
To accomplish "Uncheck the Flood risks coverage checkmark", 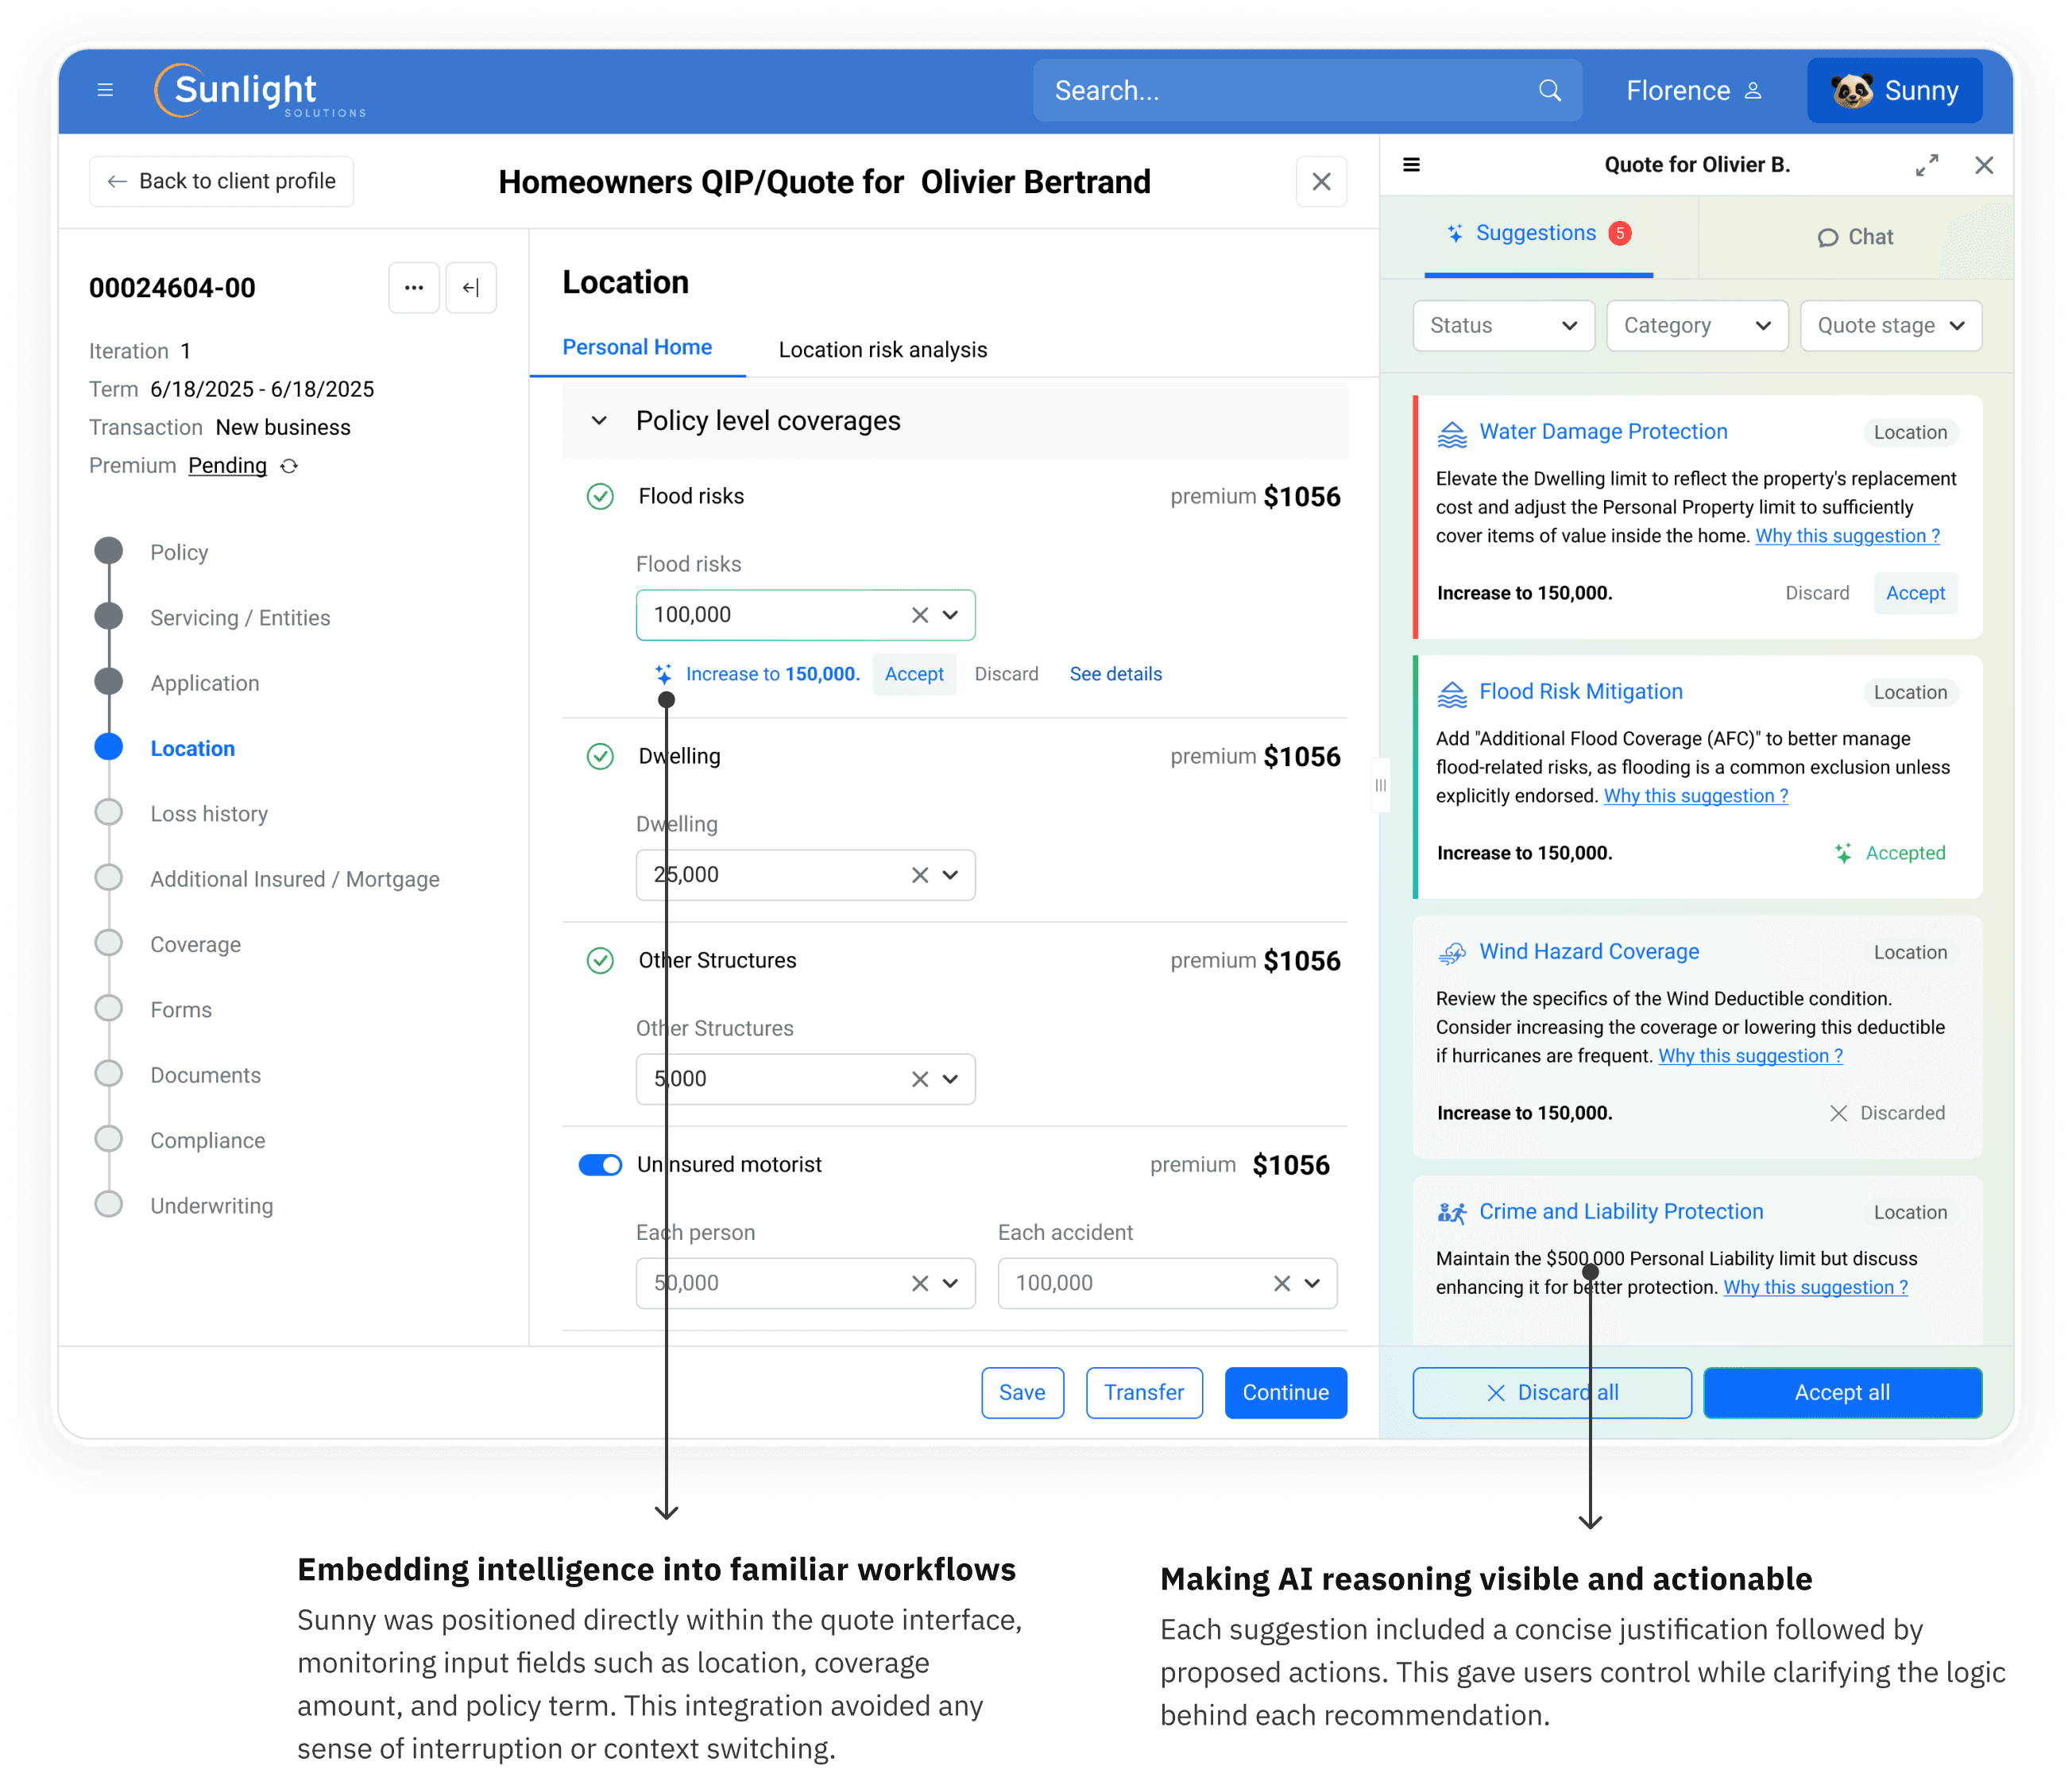I will (x=600, y=496).
